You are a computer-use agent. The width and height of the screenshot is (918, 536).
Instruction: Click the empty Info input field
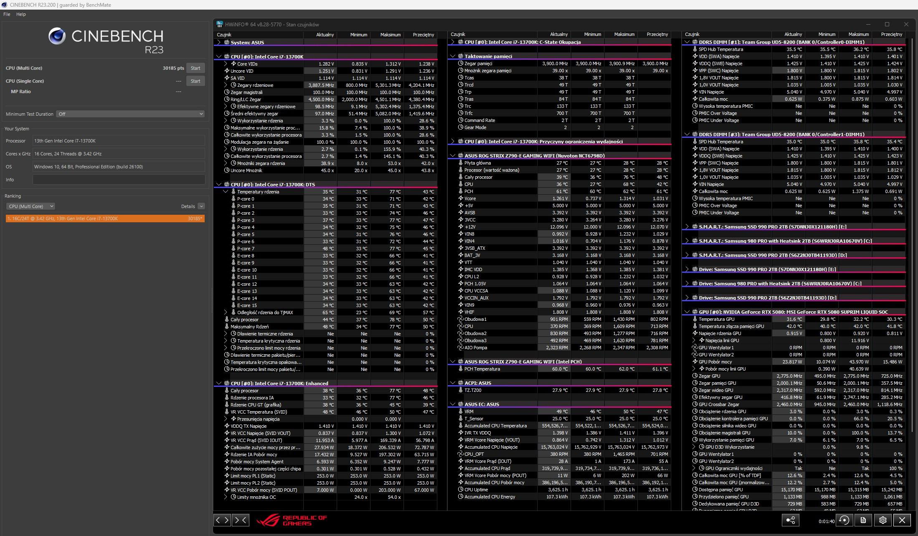(119, 180)
